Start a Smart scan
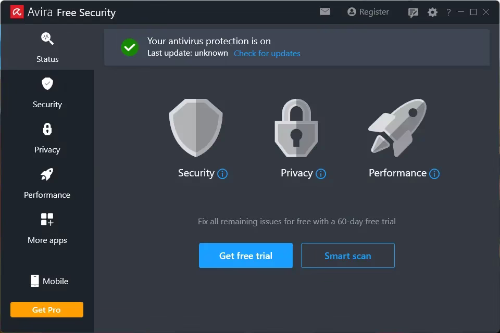 pyautogui.click(x=347, y=255)
